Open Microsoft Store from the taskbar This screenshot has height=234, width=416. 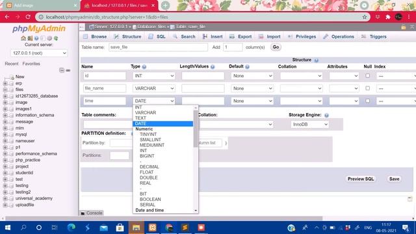[x=120, y=227]
